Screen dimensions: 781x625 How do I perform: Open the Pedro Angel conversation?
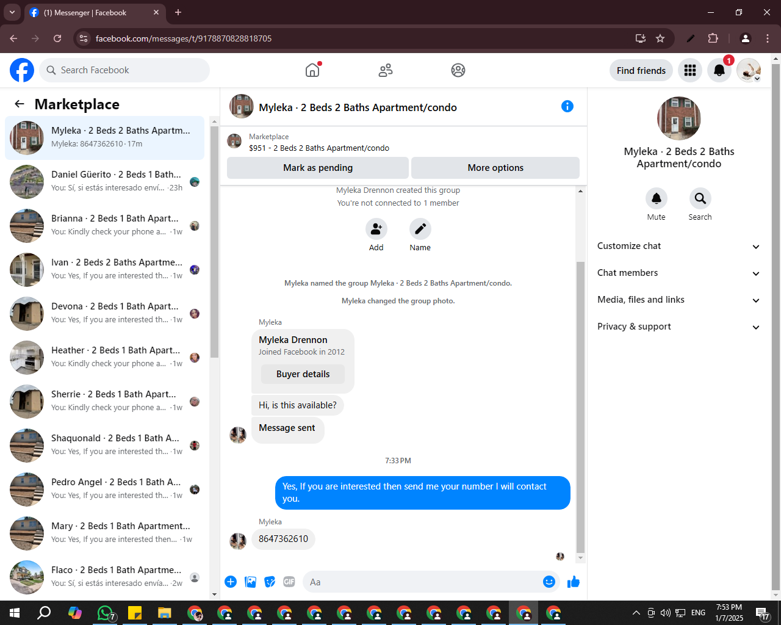(x=105, y=490)
